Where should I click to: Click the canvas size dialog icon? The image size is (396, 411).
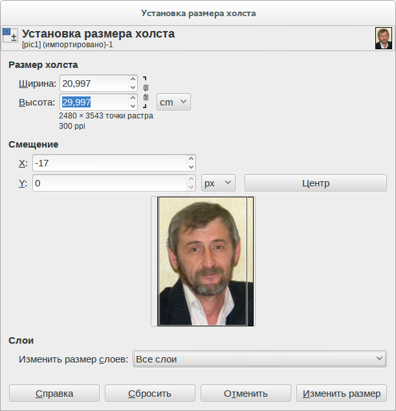coord(10,36)
